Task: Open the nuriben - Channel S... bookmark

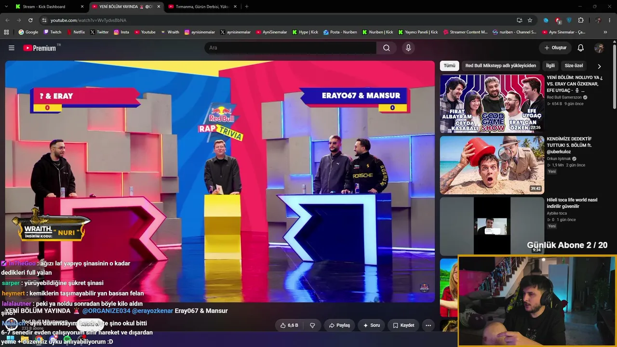Action: click(514, 32)
